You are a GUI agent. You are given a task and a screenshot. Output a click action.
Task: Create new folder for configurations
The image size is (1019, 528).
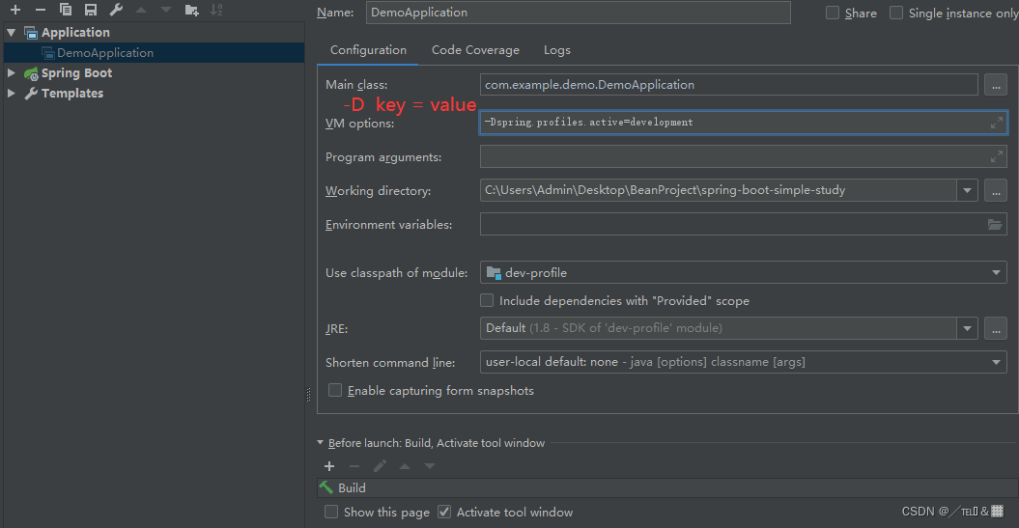[191, 10]
